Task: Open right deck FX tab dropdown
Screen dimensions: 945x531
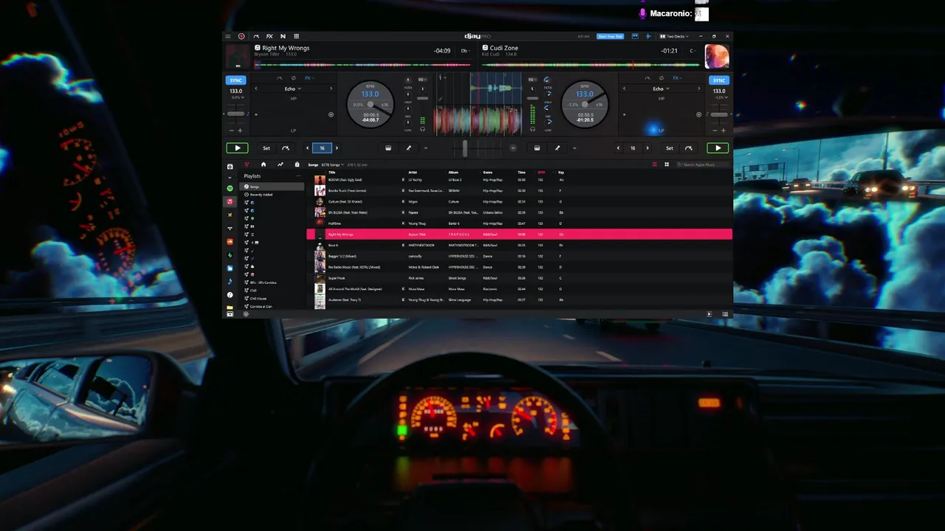Action: click(677, 77)
